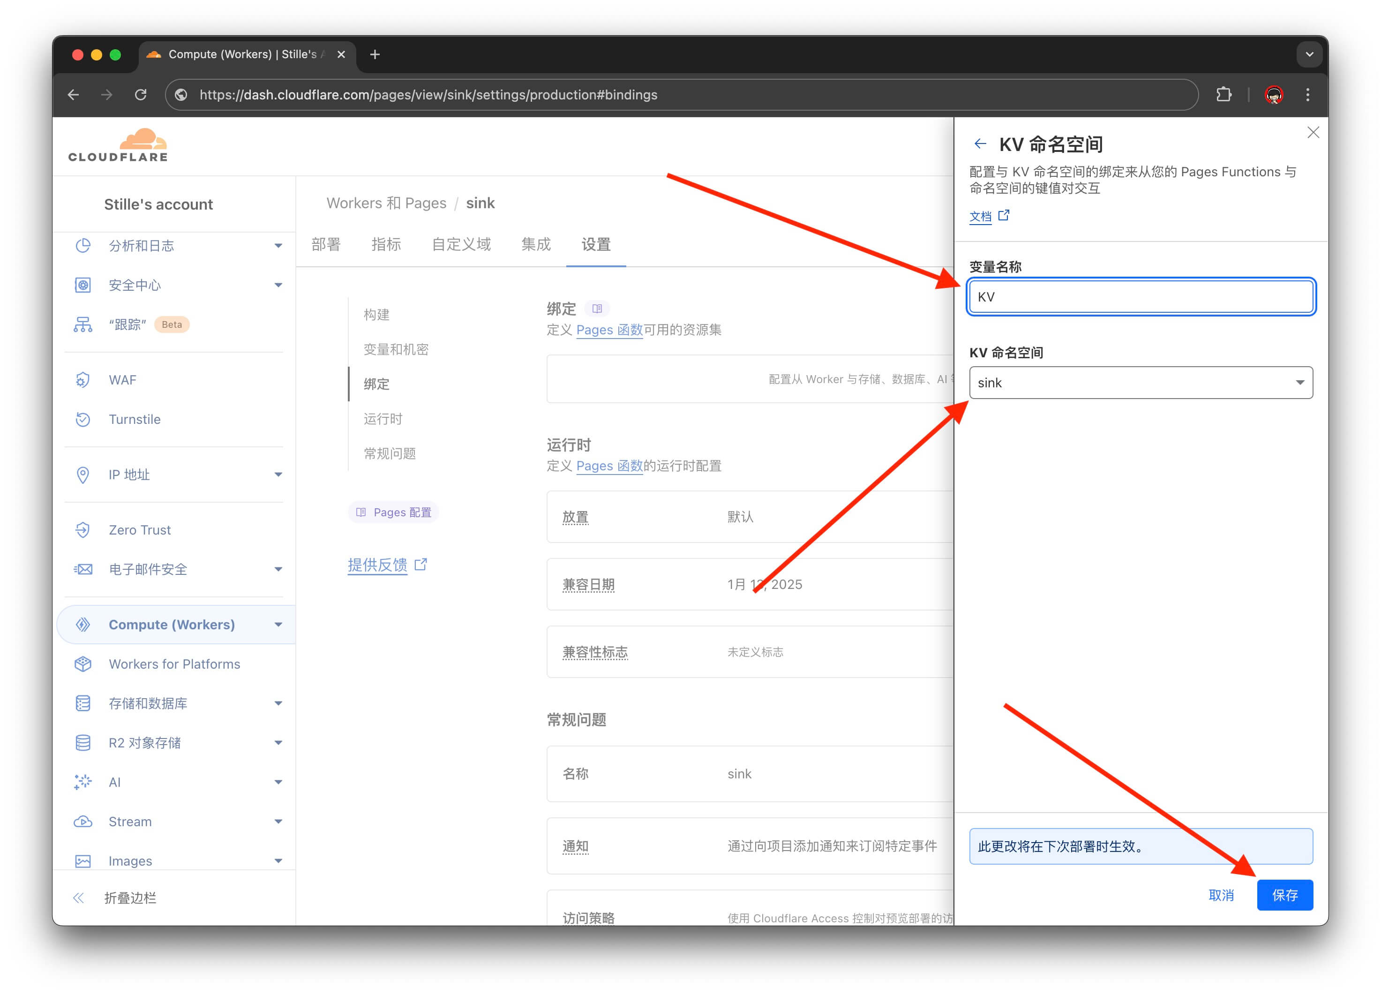Click the browser back arrow
Image resolution: width=1381 pixels, height=995 pixels.
(74, 95)
